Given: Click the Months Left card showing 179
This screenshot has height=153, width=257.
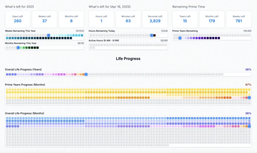Looking at the screenshot, I should tap(212, 19).
